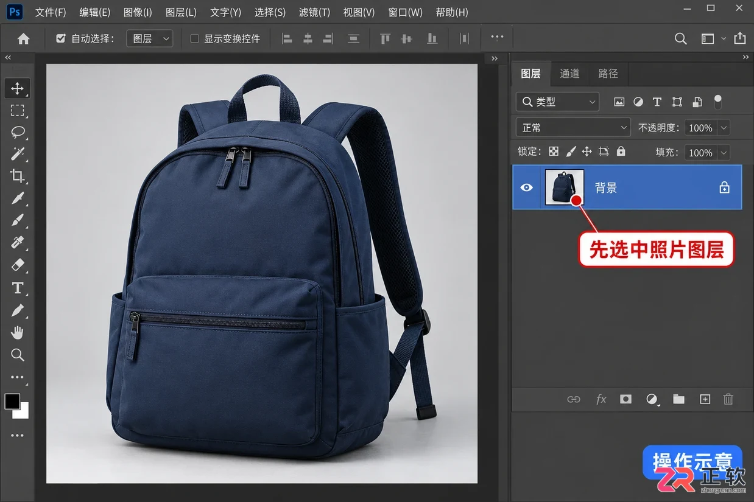Screen dimensions: 754x502
Task: Toggle pixel layer filter icon
Action: point(619,102)
